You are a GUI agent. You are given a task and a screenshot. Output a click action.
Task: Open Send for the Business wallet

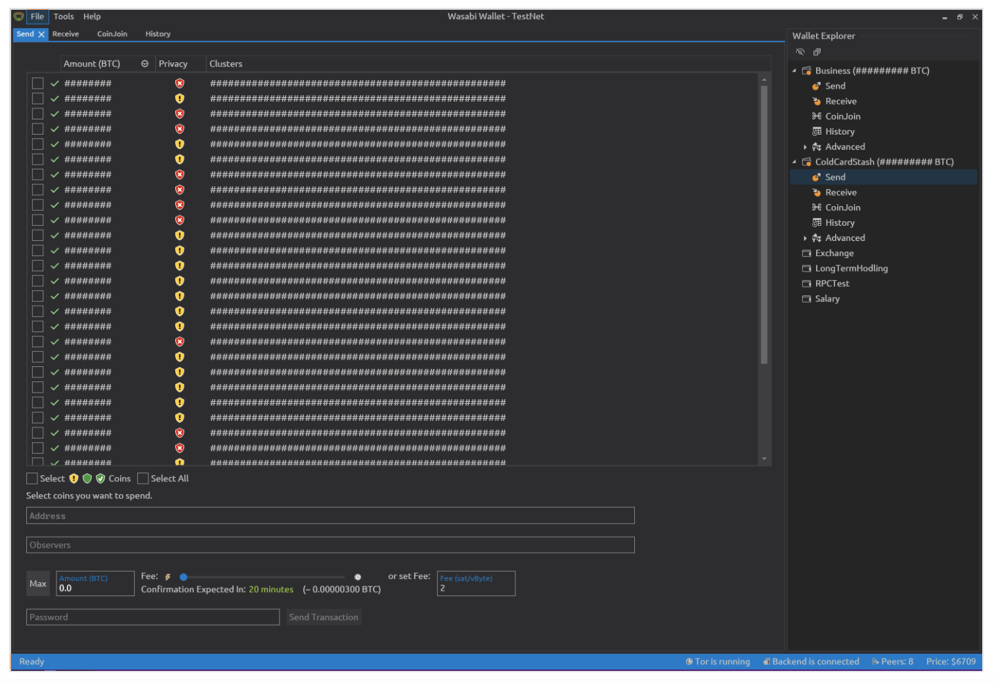coord(834,85)
